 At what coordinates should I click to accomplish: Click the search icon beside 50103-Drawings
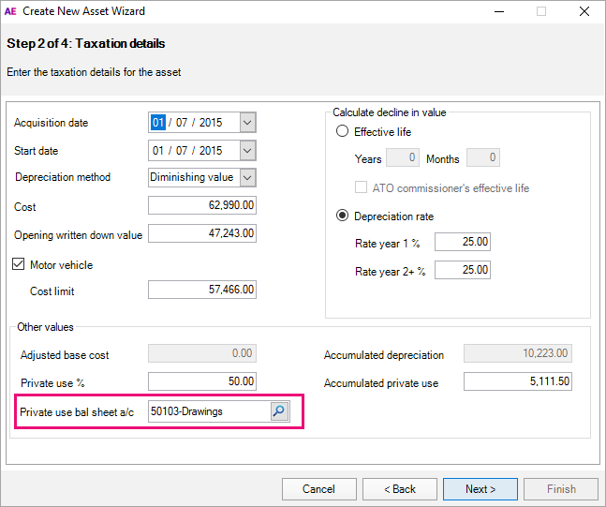click(279, 411)
